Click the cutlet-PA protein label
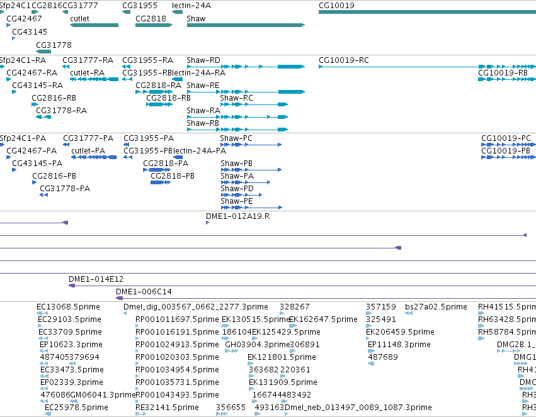Screen dimensions: 536x417 coord(88,151)
